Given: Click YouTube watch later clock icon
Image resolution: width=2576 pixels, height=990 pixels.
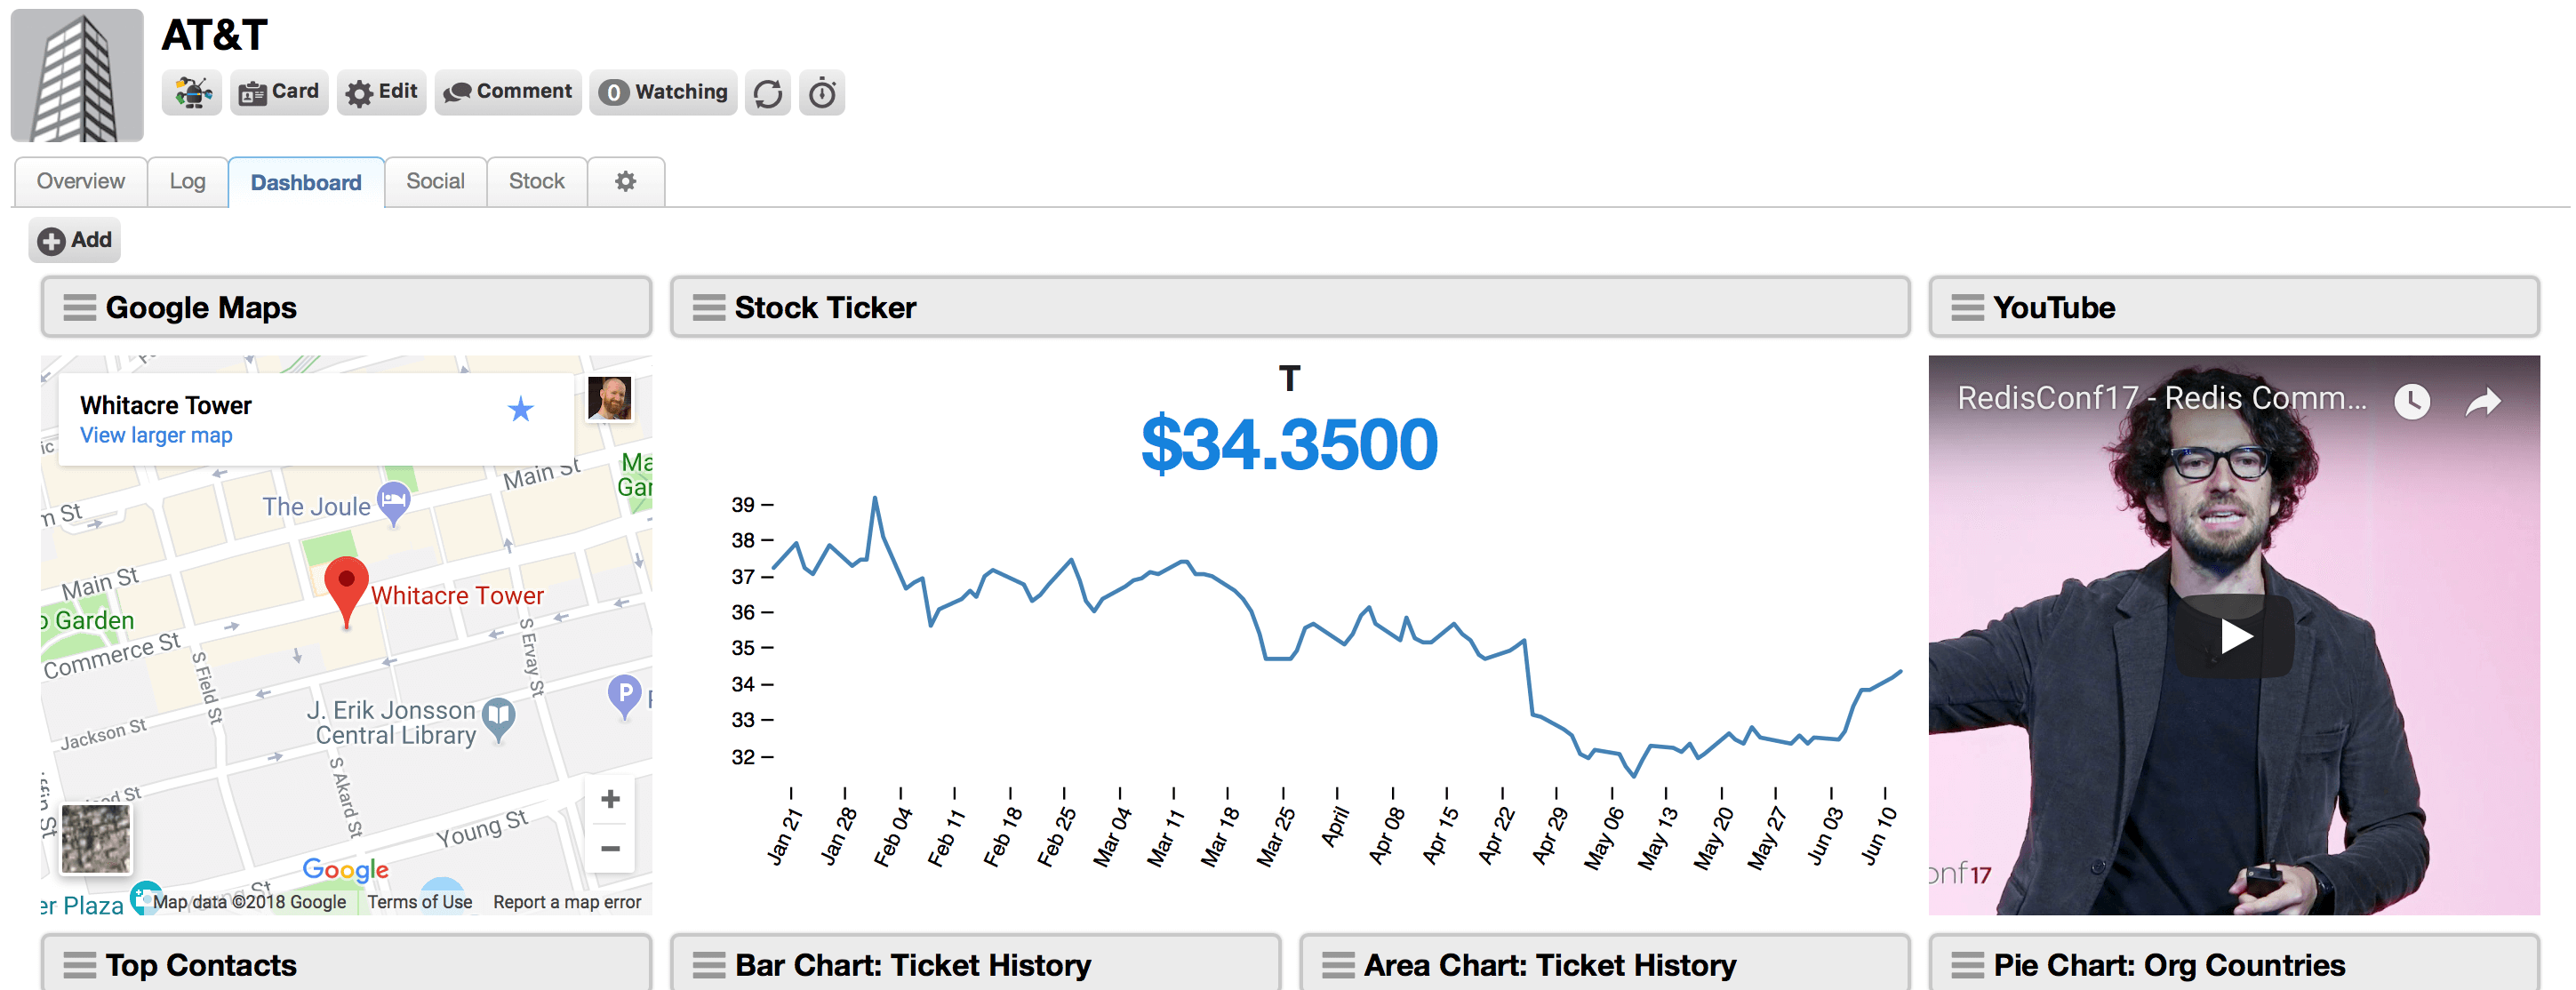Looking at the screenshot, I should coord(2411,402).
